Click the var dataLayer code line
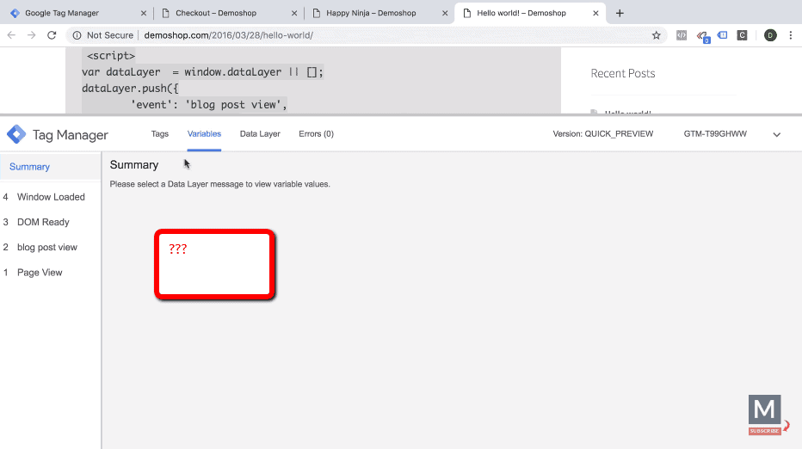Viewport: 802px width, 449px height. 202,72
